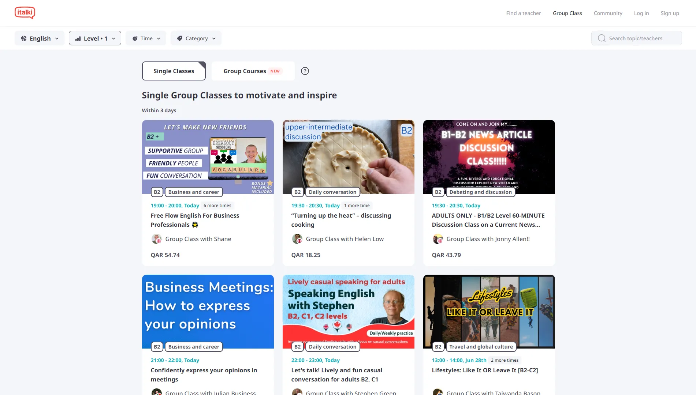Open the Level filter dropdown
Image resolution: width=696 pixels, height=395 pixels.
click(95, 38)
